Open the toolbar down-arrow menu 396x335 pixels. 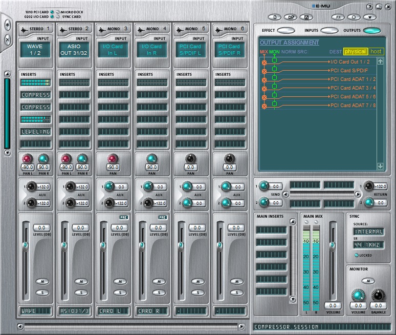pyautogui.click(x=370, y=17)
